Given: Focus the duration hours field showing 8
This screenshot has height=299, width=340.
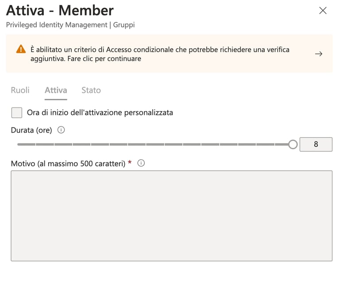Looking at the screenshot, I should 316,144.
